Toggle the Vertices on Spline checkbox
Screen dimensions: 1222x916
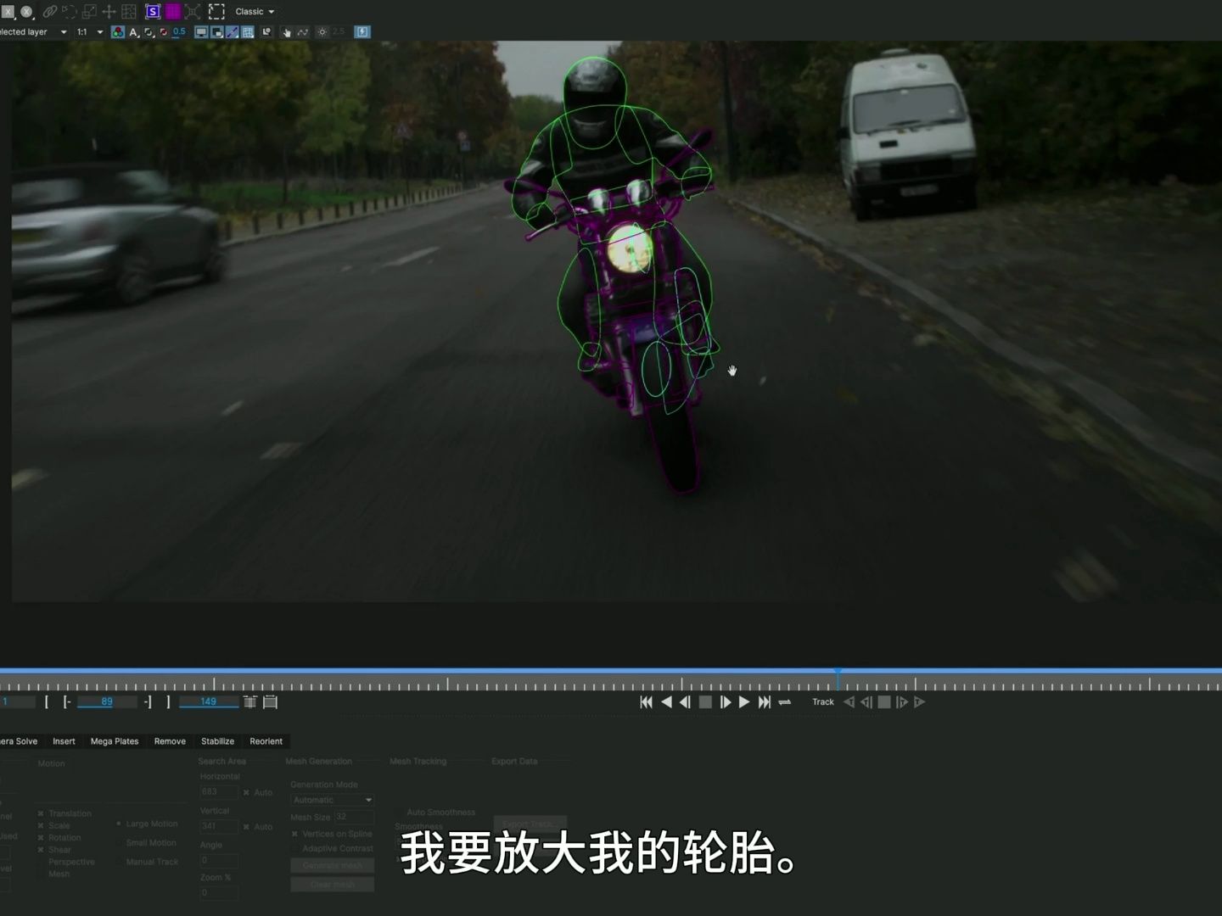pos(294,834)
